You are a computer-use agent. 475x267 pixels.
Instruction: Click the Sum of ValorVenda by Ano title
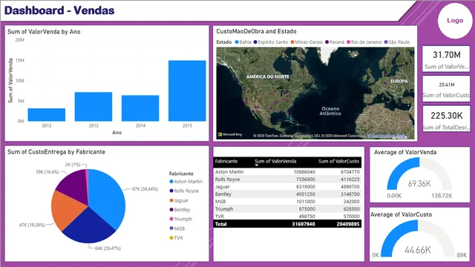44,32
